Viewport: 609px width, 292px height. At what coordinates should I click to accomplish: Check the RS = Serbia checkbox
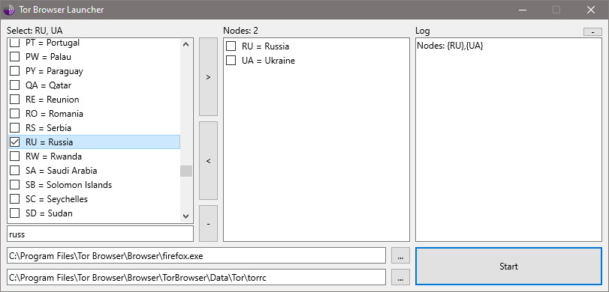pyautogui.click(x=14, y=128)
